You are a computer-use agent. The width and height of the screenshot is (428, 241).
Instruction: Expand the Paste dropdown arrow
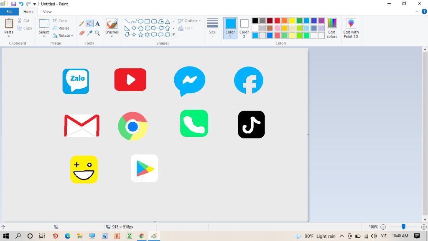9,36
